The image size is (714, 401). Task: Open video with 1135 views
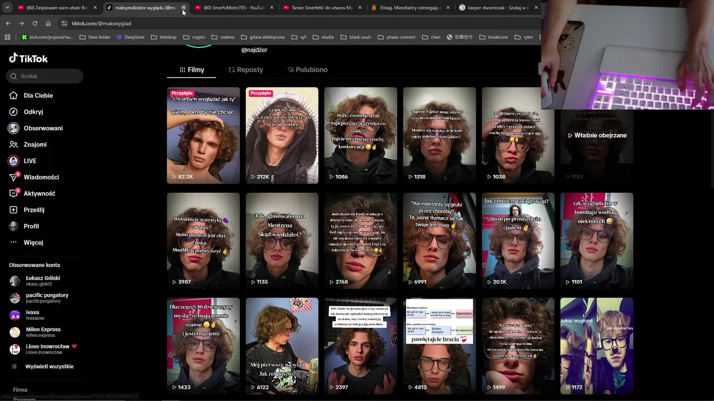(x=282, y=241)
